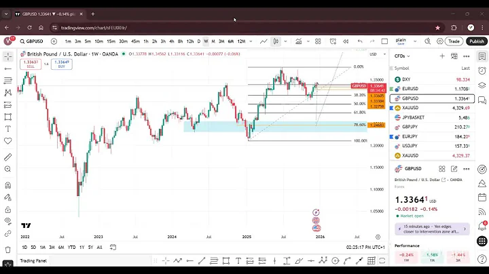489x274 pixels.
Task: Open the candlestick chart type selector
Action: [276, 41]
